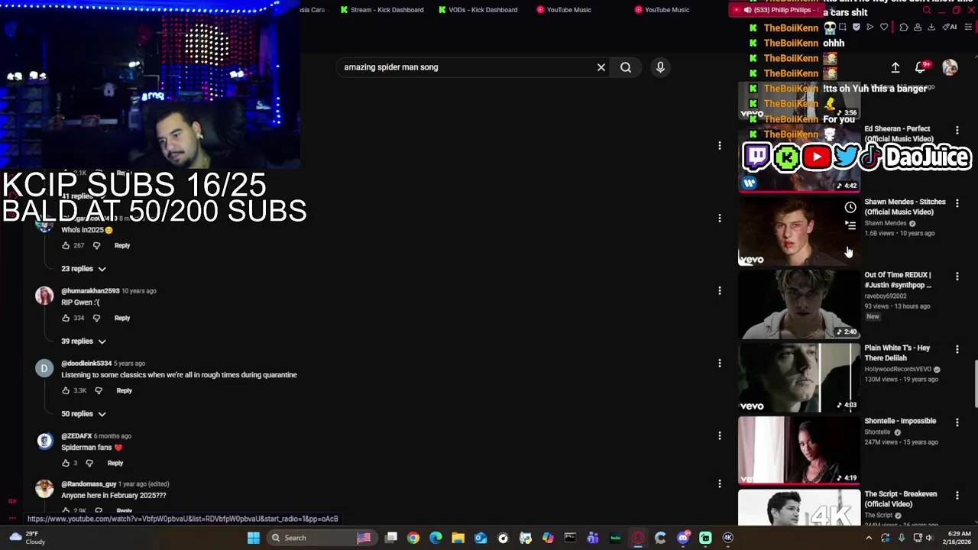The height and width of the screenshot is (550, 978).
Task: Open browser extensions puzzle icon
Action: pyautogui.click(x=904, y=27)
